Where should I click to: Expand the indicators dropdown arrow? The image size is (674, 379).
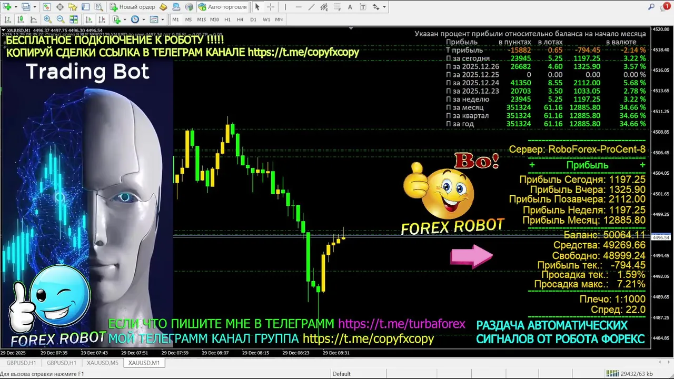tap(125, 19)
